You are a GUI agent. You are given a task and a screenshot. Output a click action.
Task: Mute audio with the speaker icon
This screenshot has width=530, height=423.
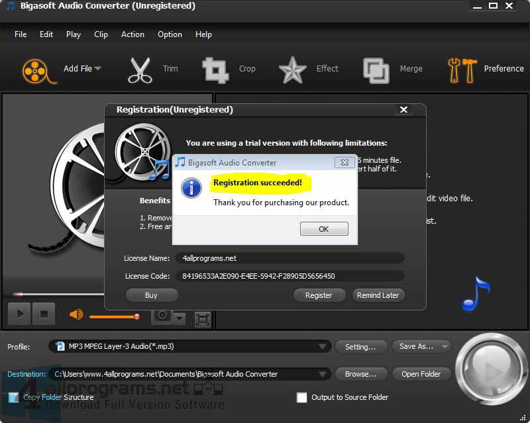point(76,314)
